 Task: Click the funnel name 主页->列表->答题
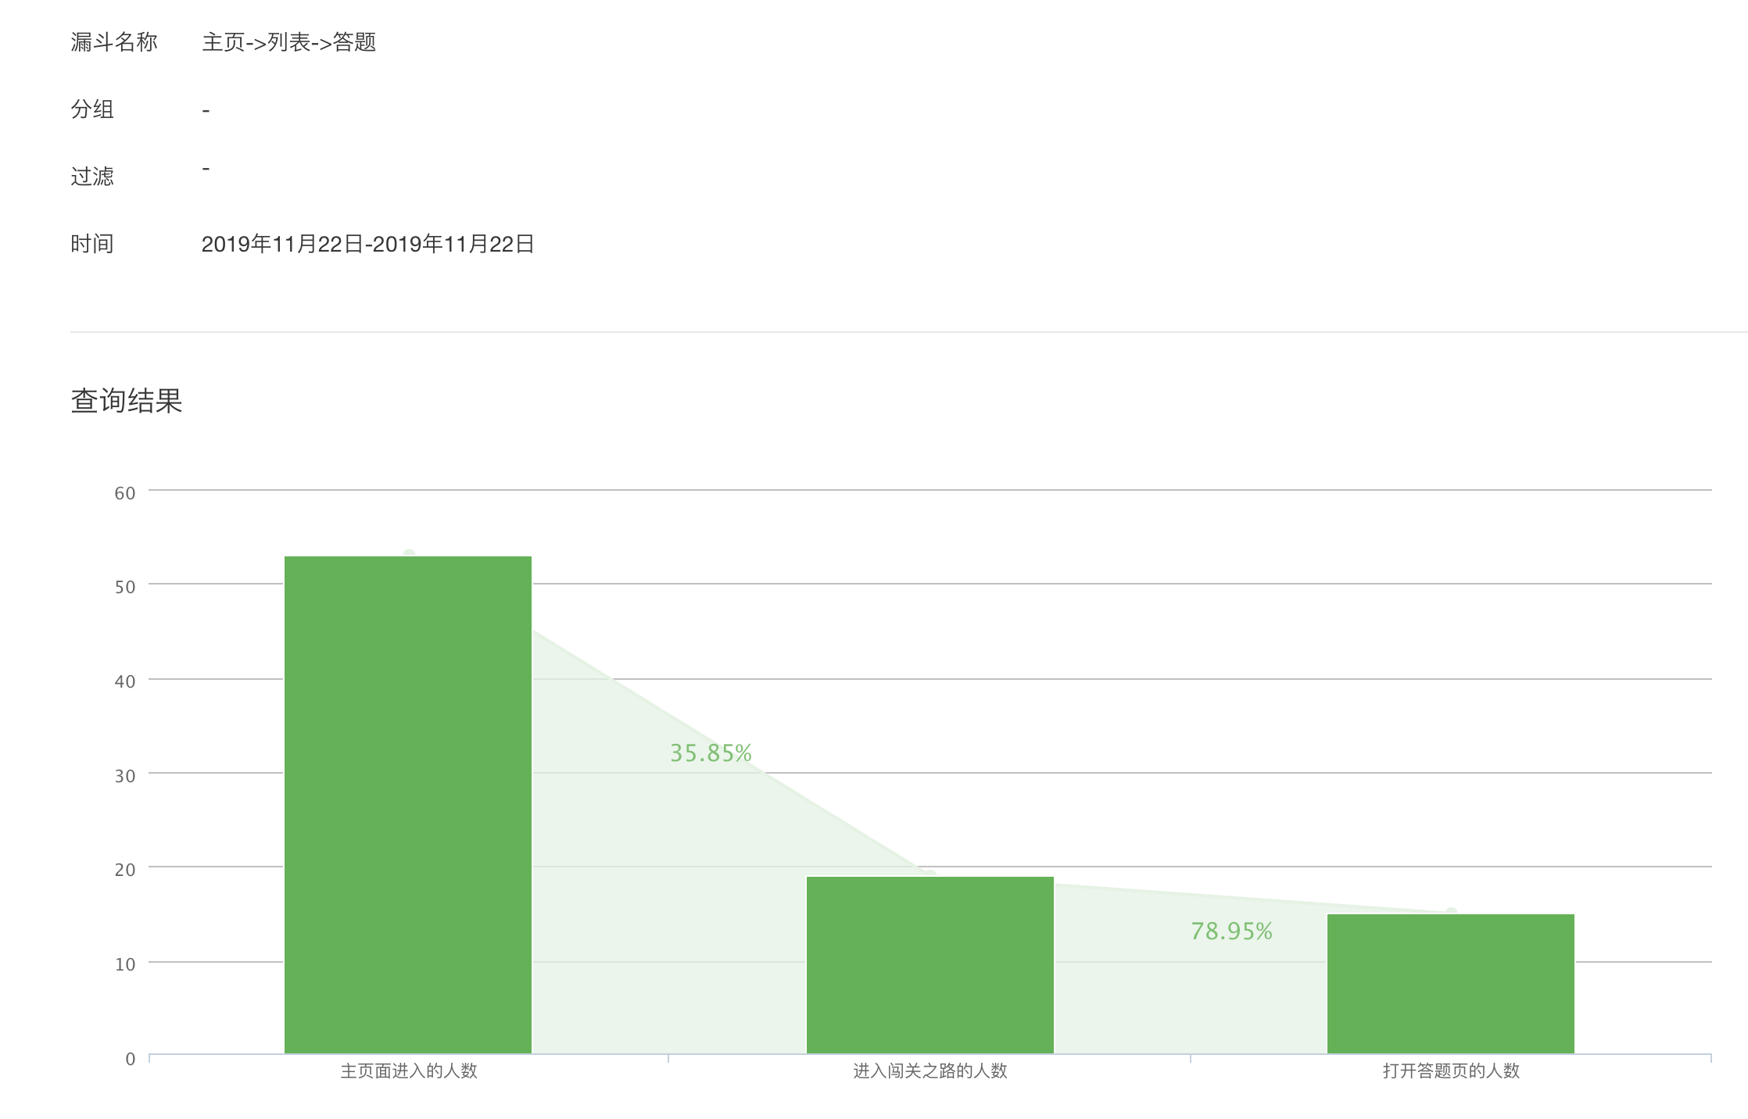point(288,42)
